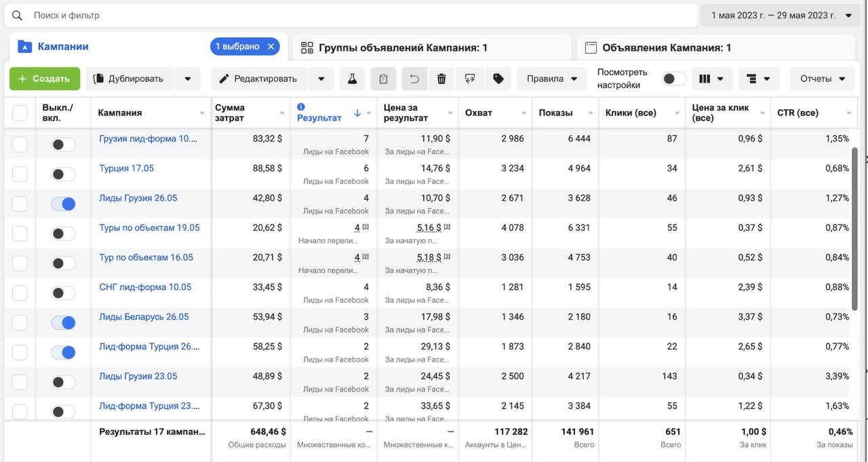Click the tag label icon
Viewport: 868px width, 462px height.
click(x=498, y=79)
